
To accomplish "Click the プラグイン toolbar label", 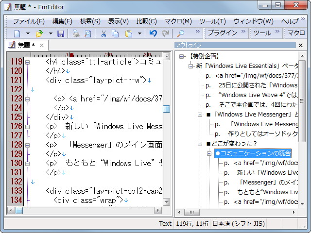I will (x=223, y=33).
